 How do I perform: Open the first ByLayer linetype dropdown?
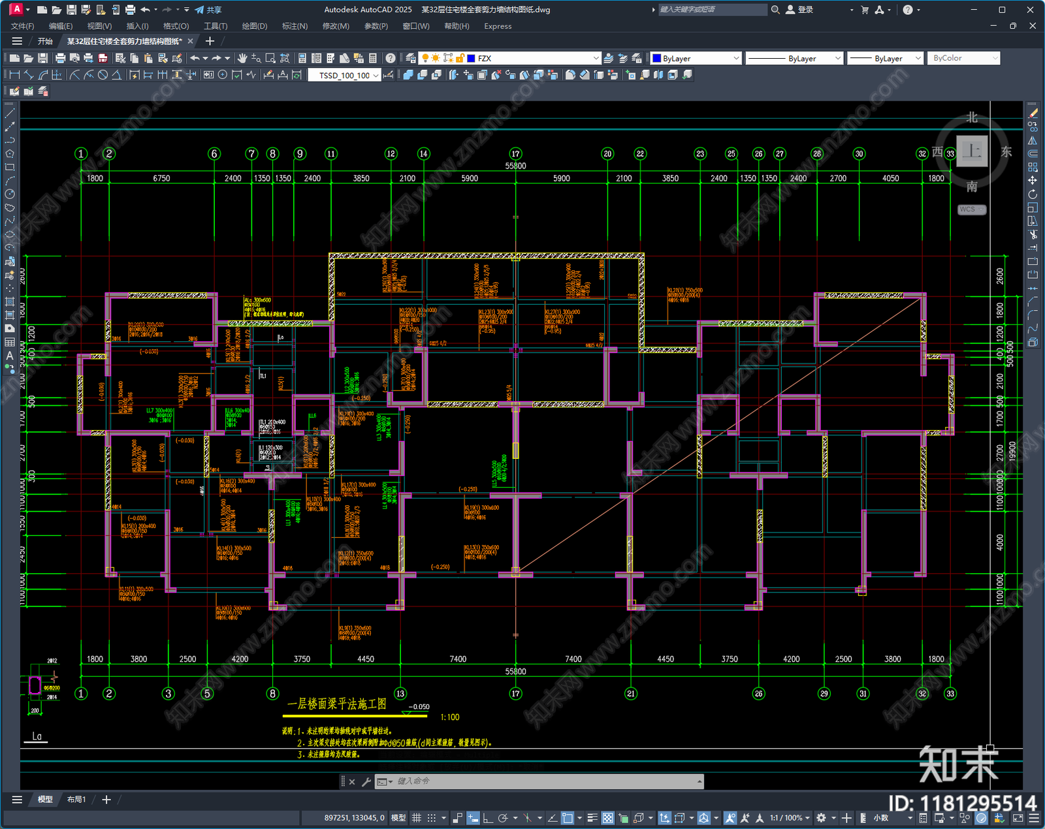pyautogui.click(x=837, y=58)
